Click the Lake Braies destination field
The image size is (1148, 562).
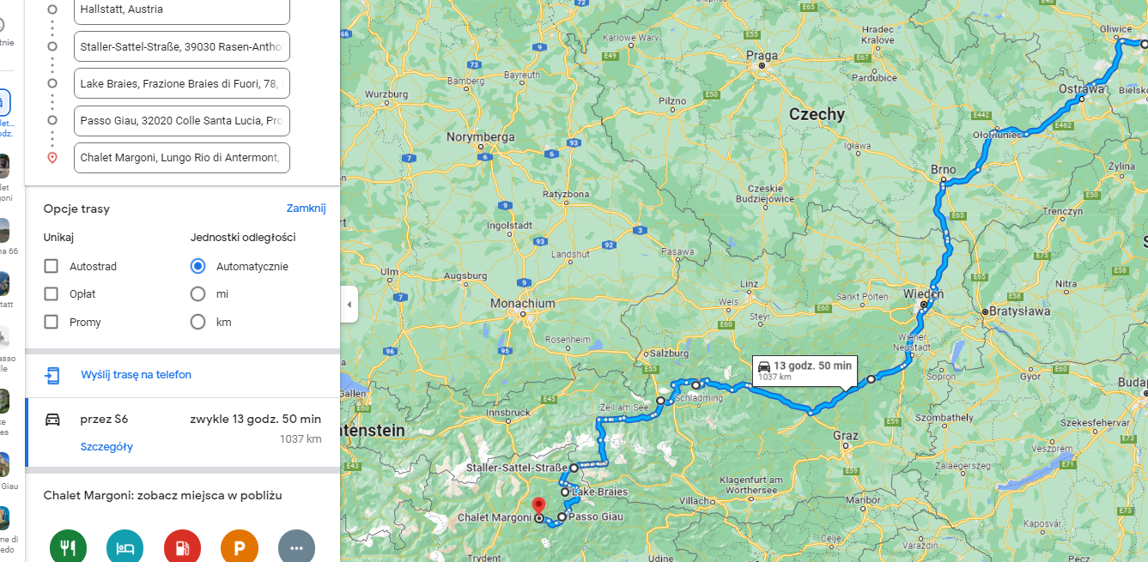coord(182,84)
